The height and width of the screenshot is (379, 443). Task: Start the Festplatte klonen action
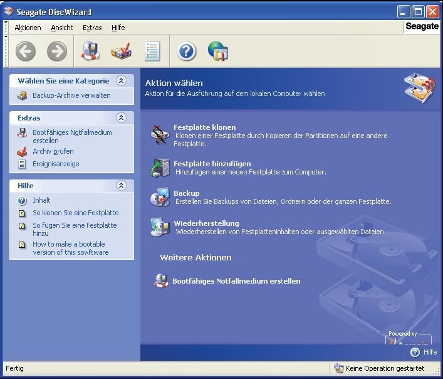pyautogui.click(x=204, y=127)
